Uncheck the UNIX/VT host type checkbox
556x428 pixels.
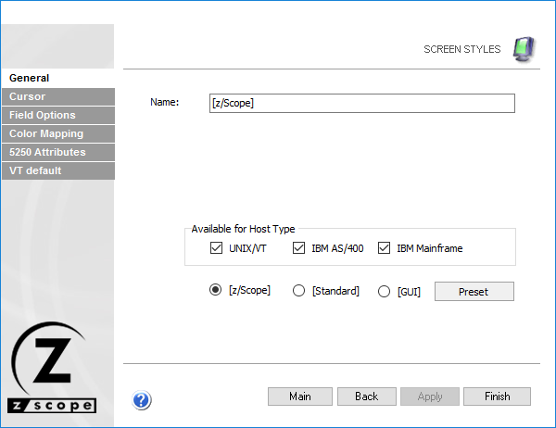pos(216,248)
